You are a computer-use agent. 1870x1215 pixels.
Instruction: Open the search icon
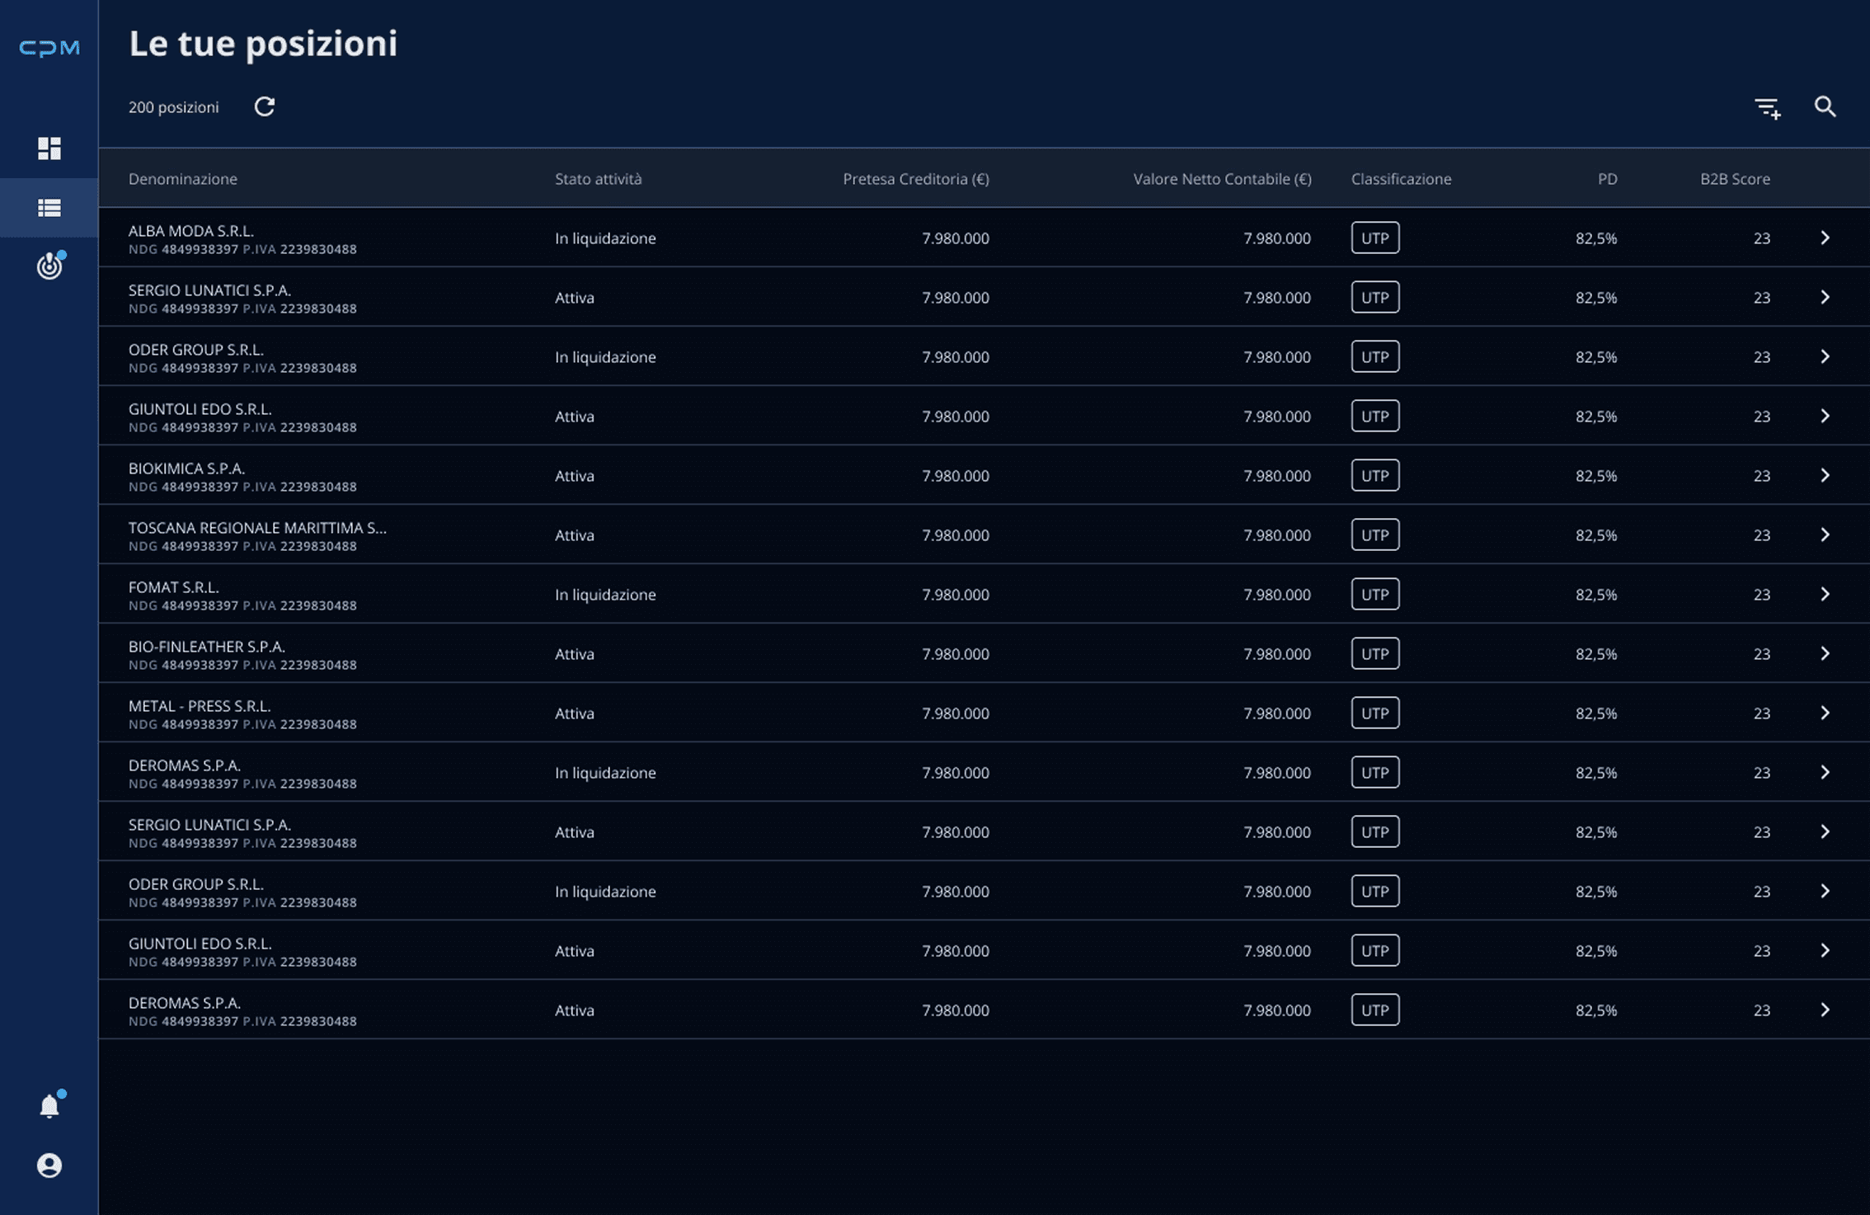[1825, 106]
